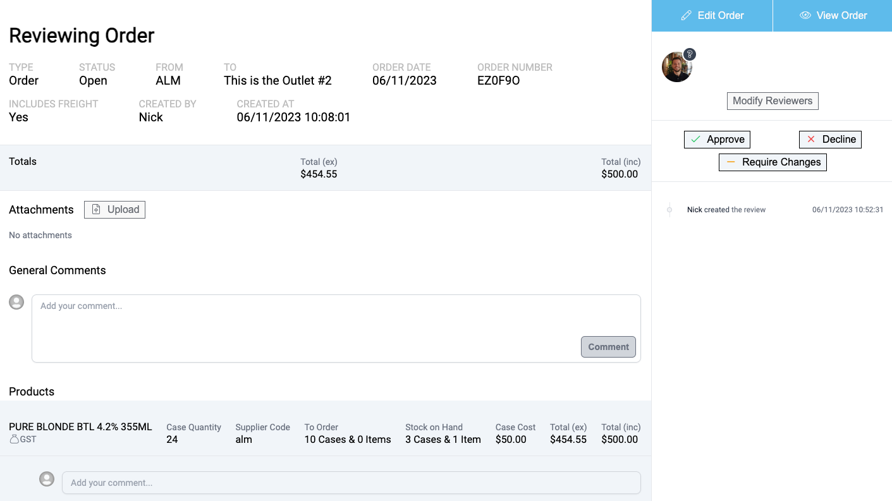Click the pencil icon on Edit Order

687,15
